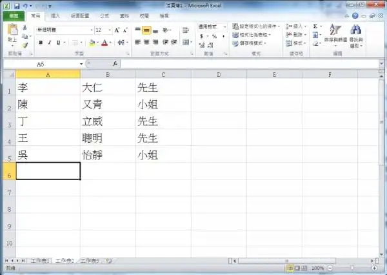Screen dimensions: 387x275
Task: Click the Paste clipboard icon
Action: tap(12, 30)
